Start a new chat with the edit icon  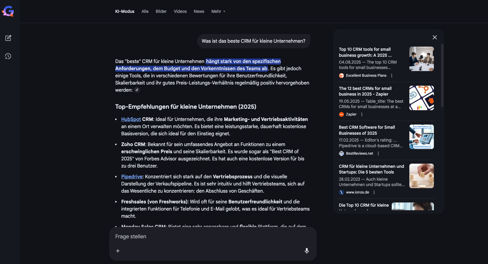pos(8,38)
